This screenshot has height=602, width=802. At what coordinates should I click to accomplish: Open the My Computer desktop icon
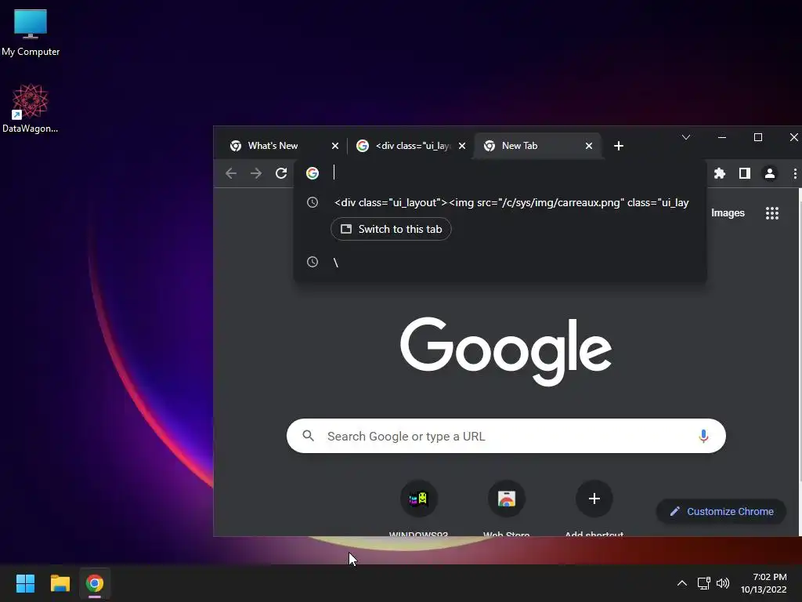click(x=31, y=31)
